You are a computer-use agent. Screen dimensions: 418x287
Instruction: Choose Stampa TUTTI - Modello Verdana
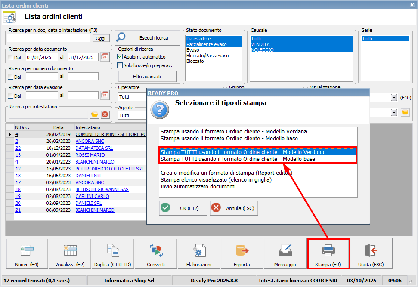tap(258, 152)
